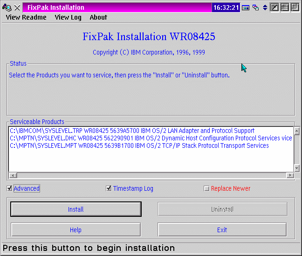Click the status instruction text
Viewport: 302px width, 256px height.
(x=119, y=75)
